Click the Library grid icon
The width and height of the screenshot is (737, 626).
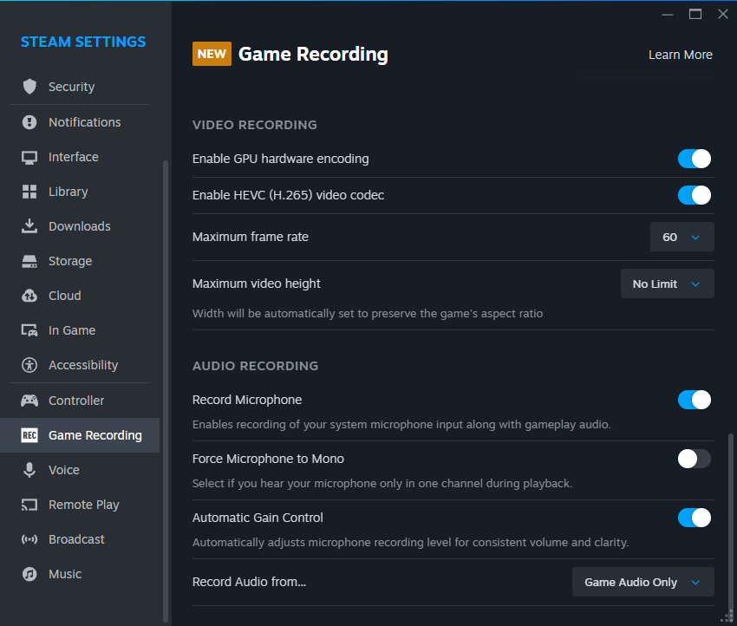coord(29,192)
